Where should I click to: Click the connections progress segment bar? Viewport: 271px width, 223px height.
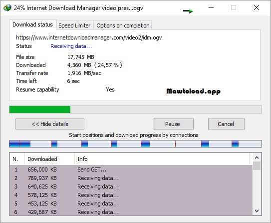click(x=136, y=144)
